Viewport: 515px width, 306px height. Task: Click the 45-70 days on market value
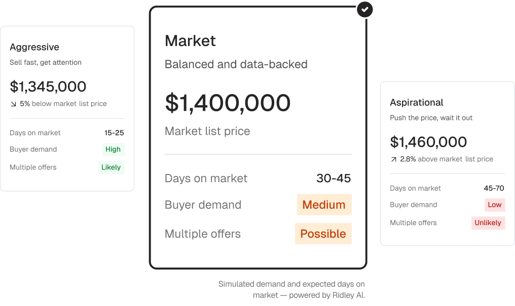tap(494, 188)
